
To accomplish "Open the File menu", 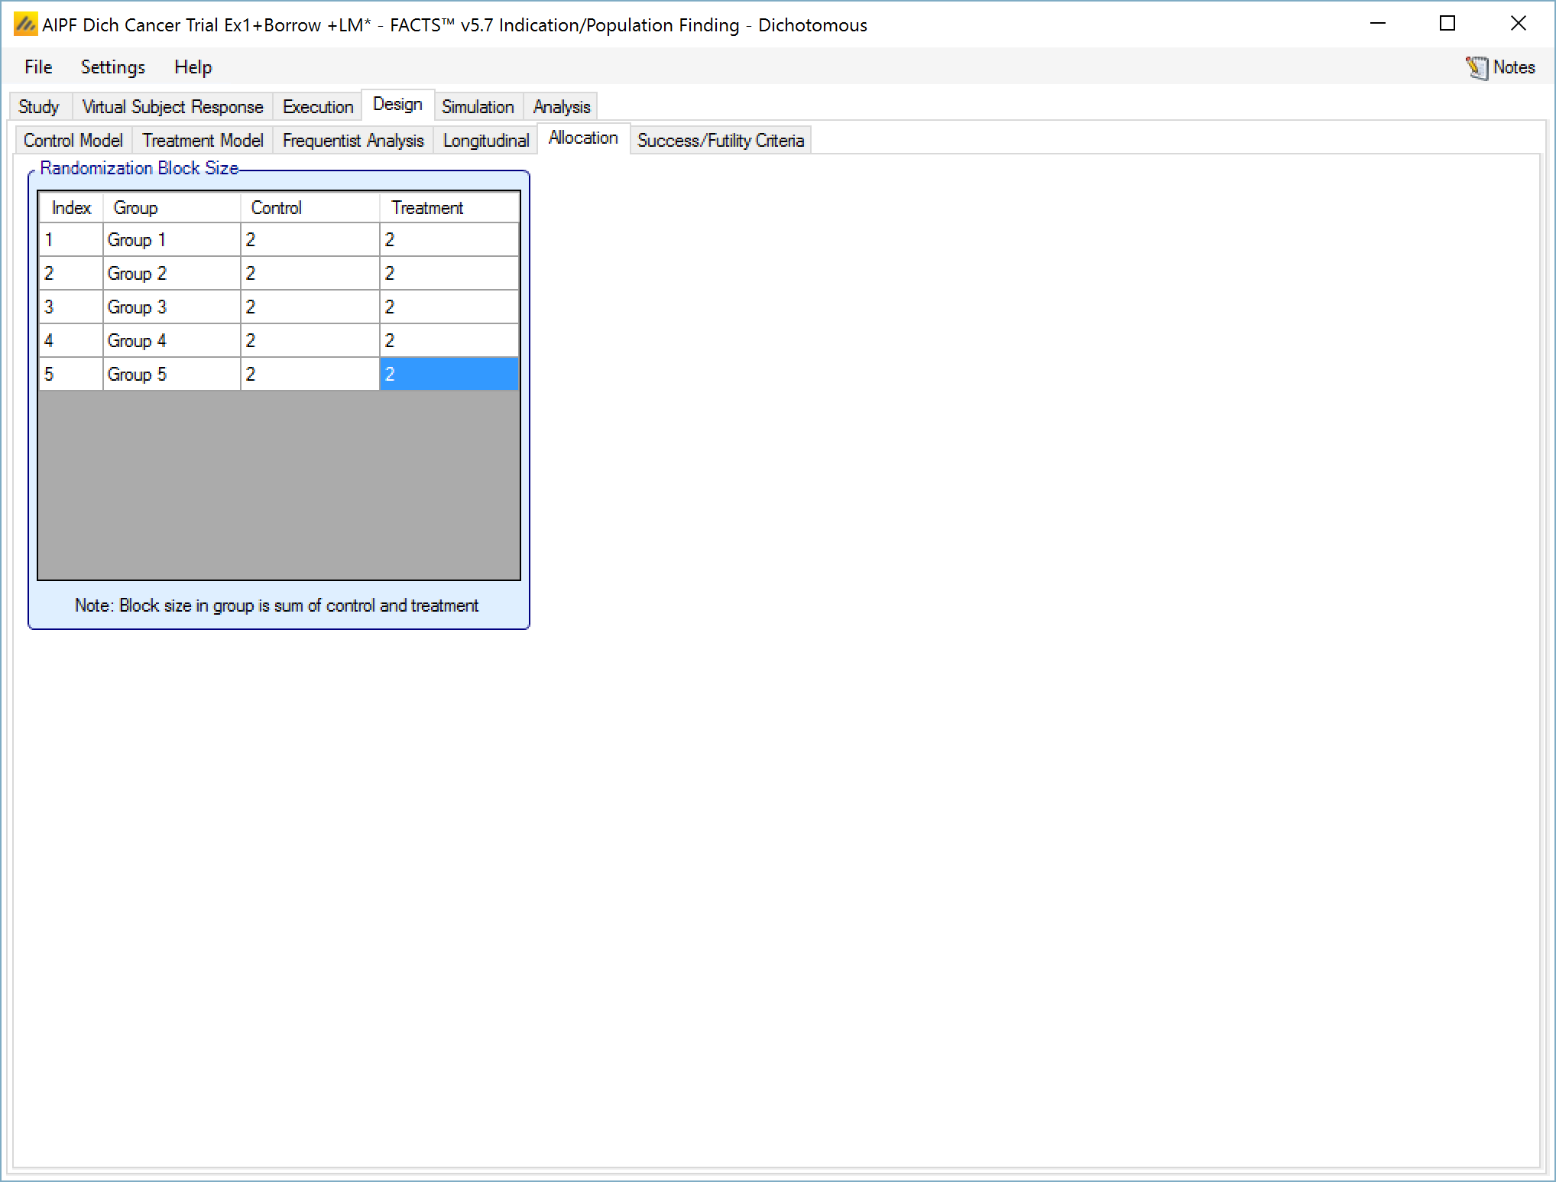I will coord(38,67).
